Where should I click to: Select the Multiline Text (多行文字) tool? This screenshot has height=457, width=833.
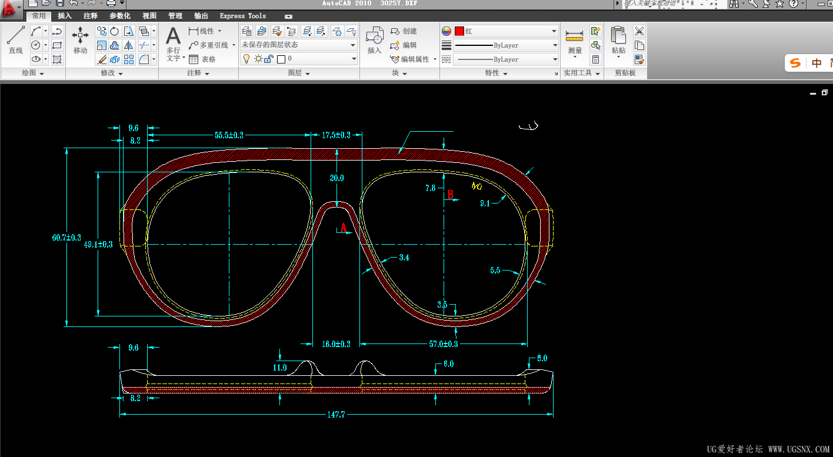[x=173, y=44]
